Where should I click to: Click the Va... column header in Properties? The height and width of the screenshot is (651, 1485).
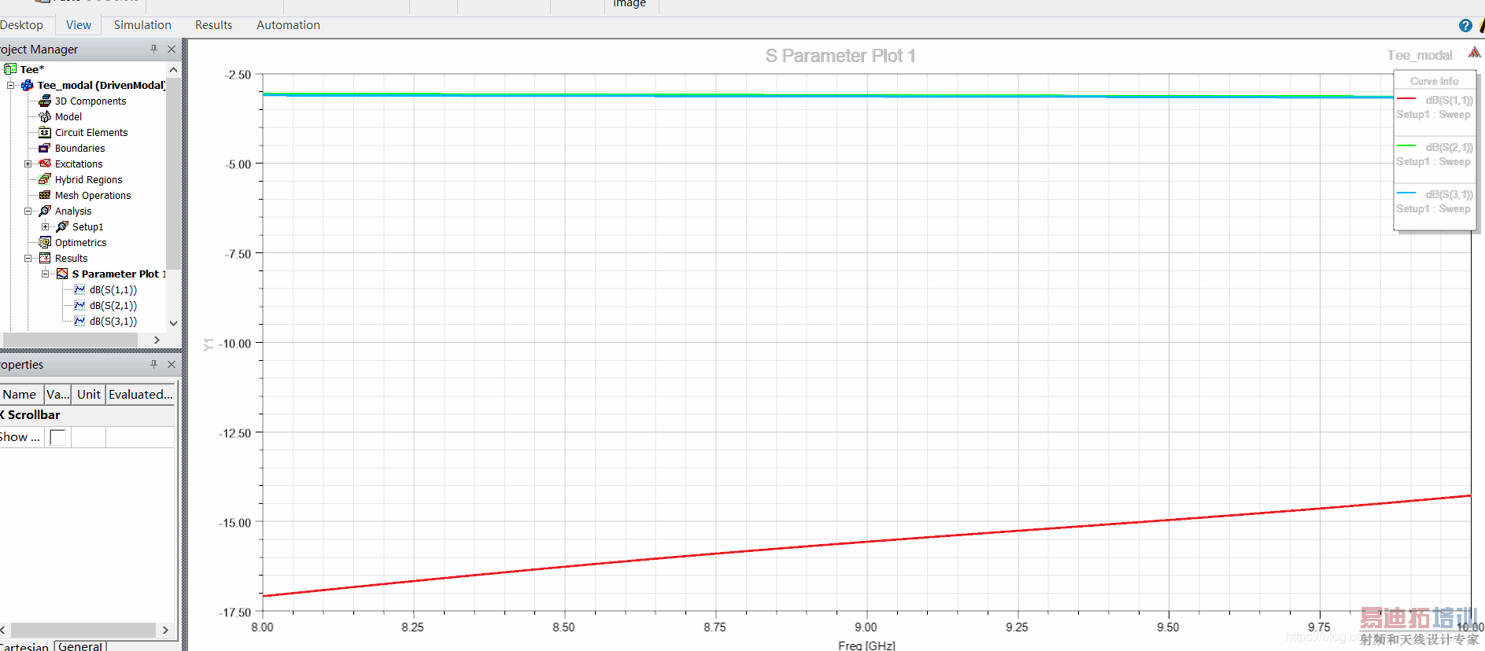pyautogui.click(x=57, y=394)
